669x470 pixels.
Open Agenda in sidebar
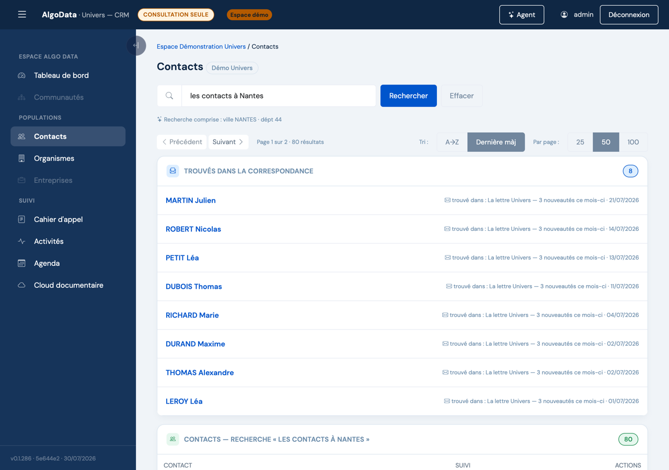(x=68, y=263)
